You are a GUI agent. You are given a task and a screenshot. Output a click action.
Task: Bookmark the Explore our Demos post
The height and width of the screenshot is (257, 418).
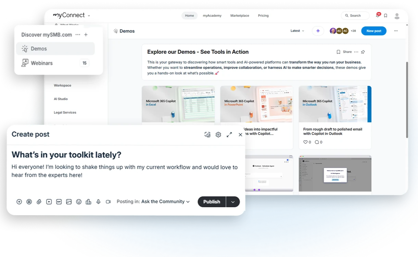tap(338, 52)
